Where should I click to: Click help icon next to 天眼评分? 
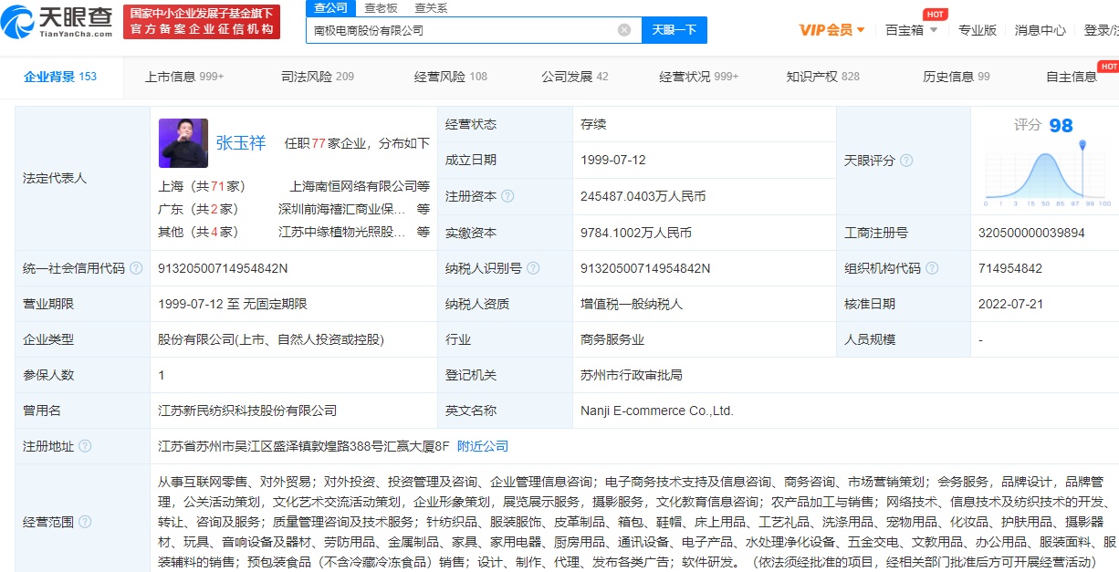coord(906,161)
